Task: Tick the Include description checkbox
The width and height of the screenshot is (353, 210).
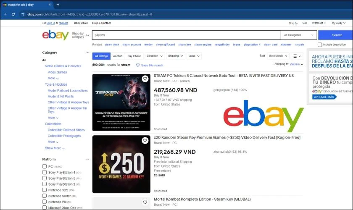Action: [x=320, y=45]
